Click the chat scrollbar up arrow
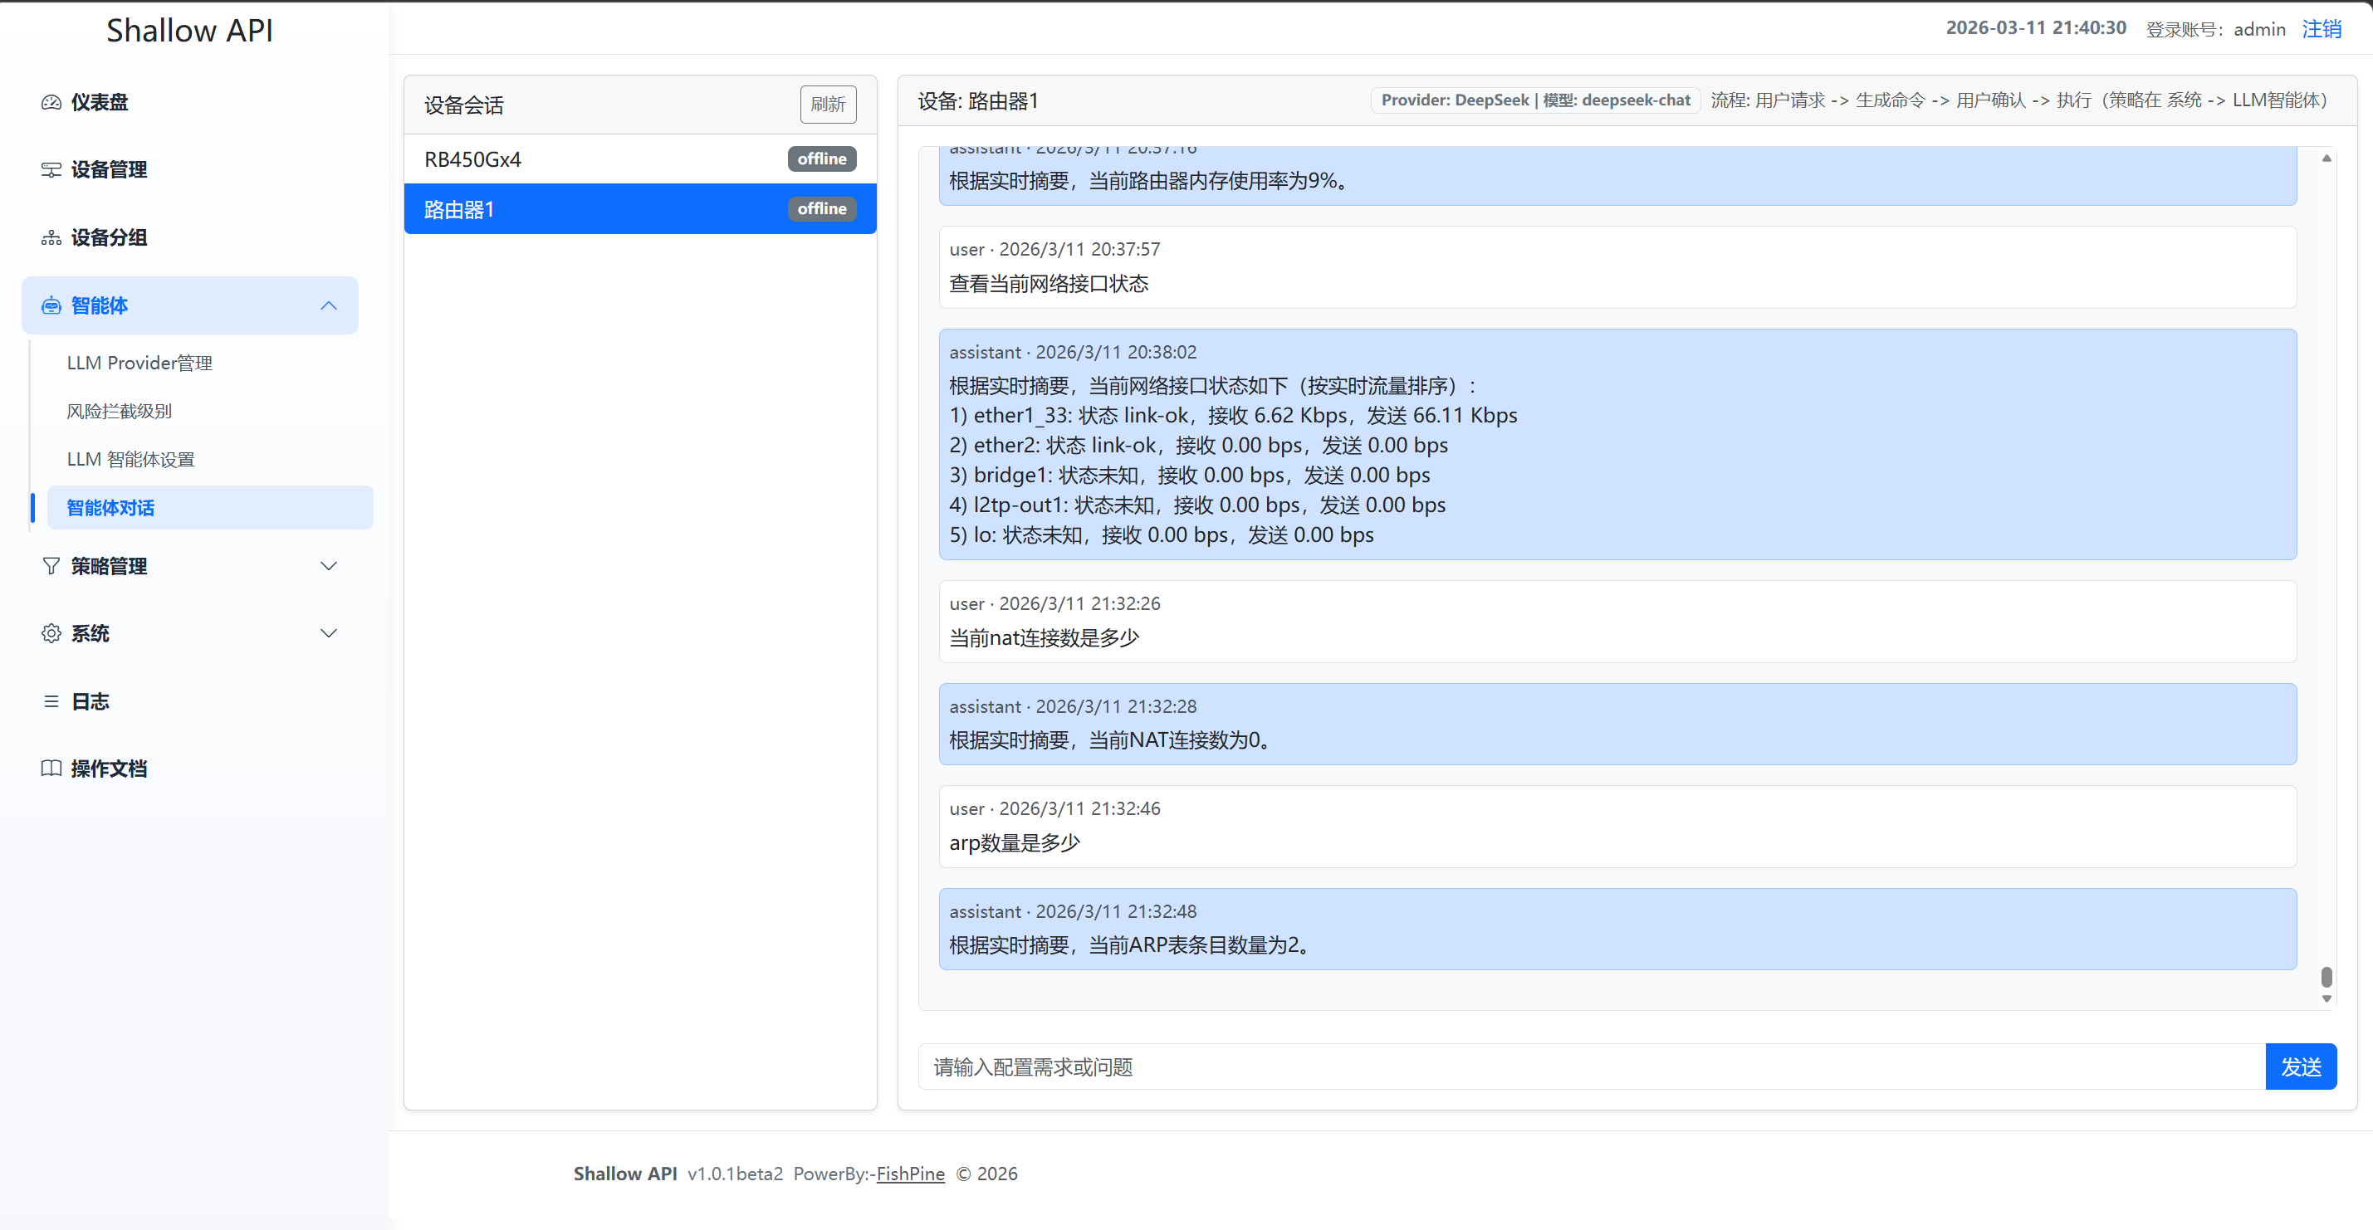Viewport: 2373px width, 1230px height. [x=2326, y=159]
